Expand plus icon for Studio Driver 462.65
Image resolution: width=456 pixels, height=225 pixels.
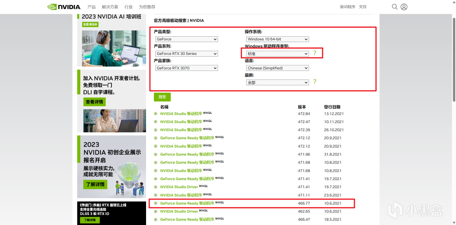pyautogui.click(x=156, y=211)
